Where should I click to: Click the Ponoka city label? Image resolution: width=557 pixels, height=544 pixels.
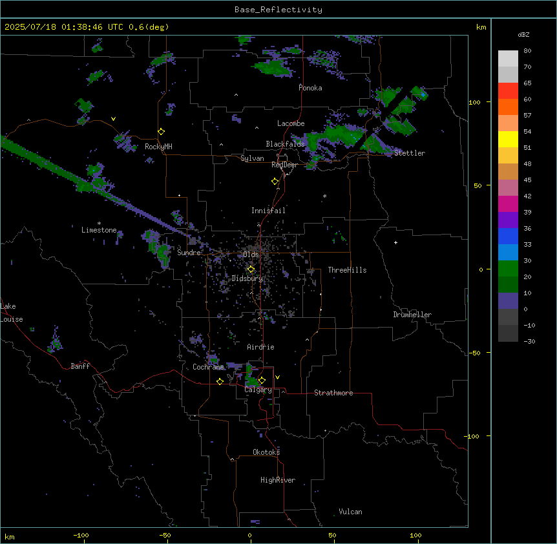[x=310, y=88]
